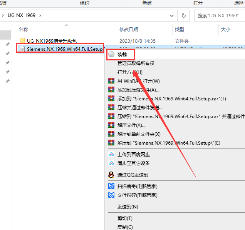Screen dimensions: 245x230
Task: Choose 添加到压缩文件(A)... entry
Action: [x=138, y=90]
